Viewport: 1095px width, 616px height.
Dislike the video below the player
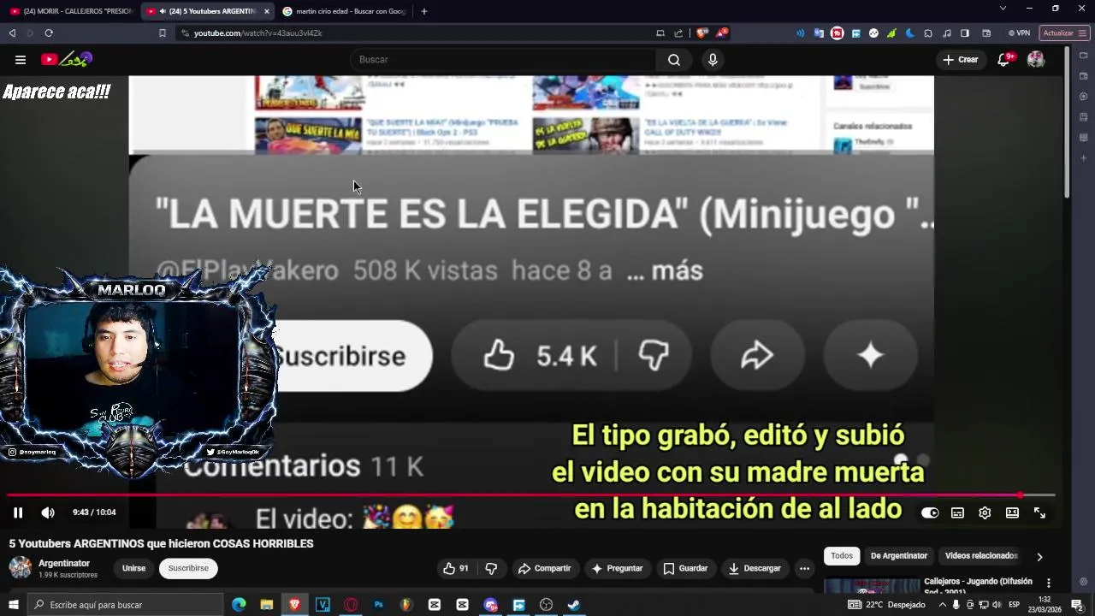tap(491, 568)
